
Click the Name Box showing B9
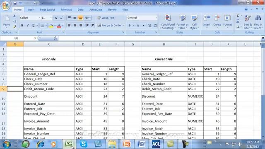17,38
